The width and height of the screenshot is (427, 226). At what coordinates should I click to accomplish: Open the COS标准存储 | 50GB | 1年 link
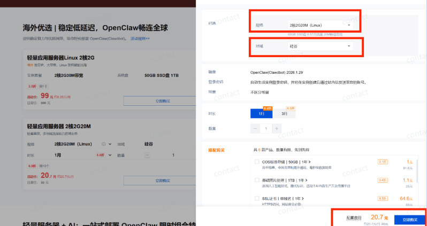click(286, 162)
